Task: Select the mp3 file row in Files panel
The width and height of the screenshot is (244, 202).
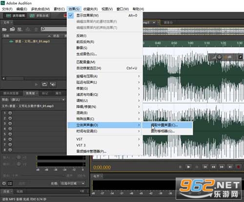Action: tap(34, 42)
